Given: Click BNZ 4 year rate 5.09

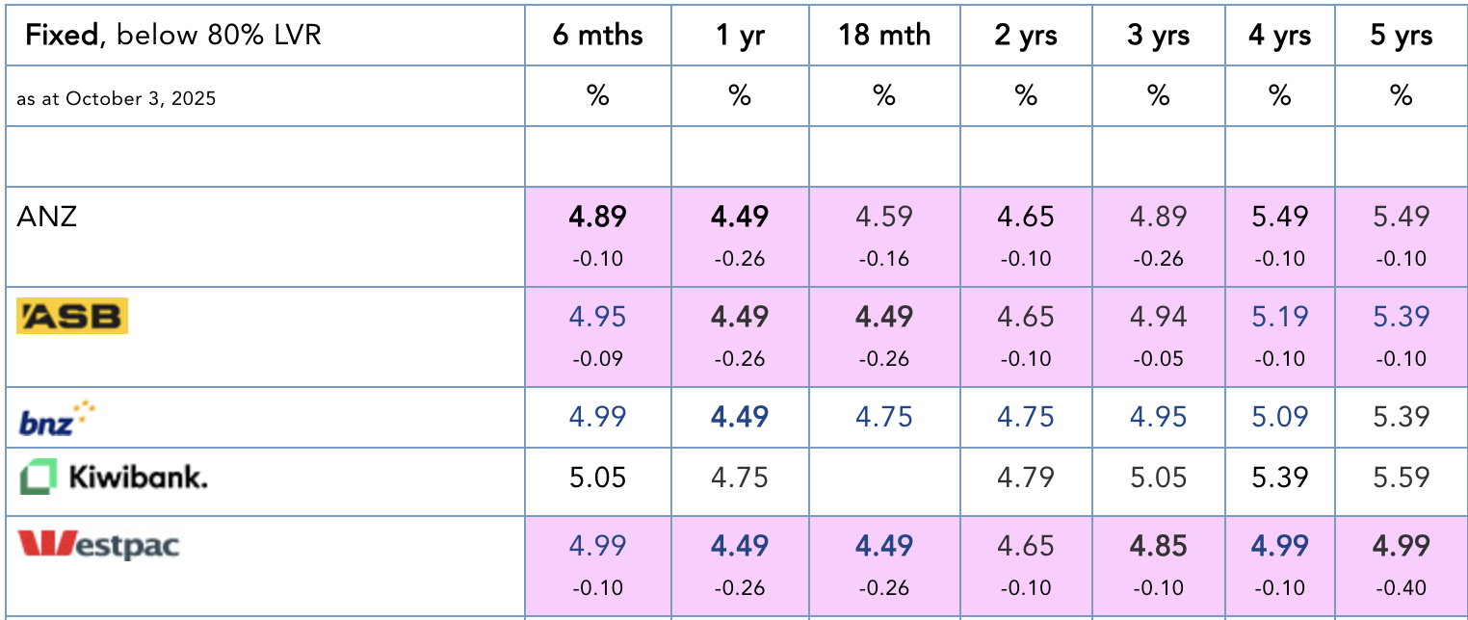Looking at the screenshot, I should 1279,417.
